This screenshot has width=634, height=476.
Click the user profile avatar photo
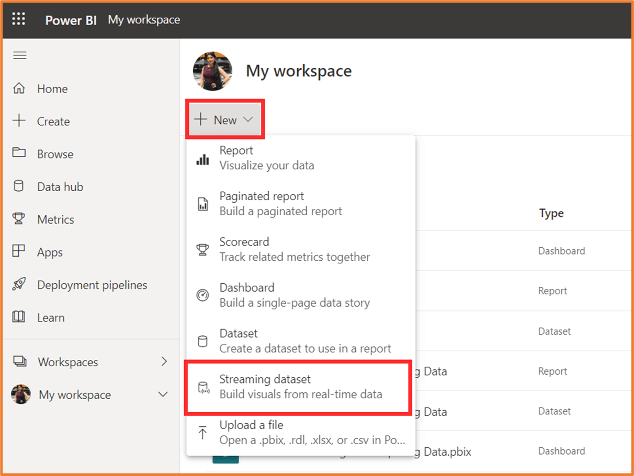pos(212,71)
